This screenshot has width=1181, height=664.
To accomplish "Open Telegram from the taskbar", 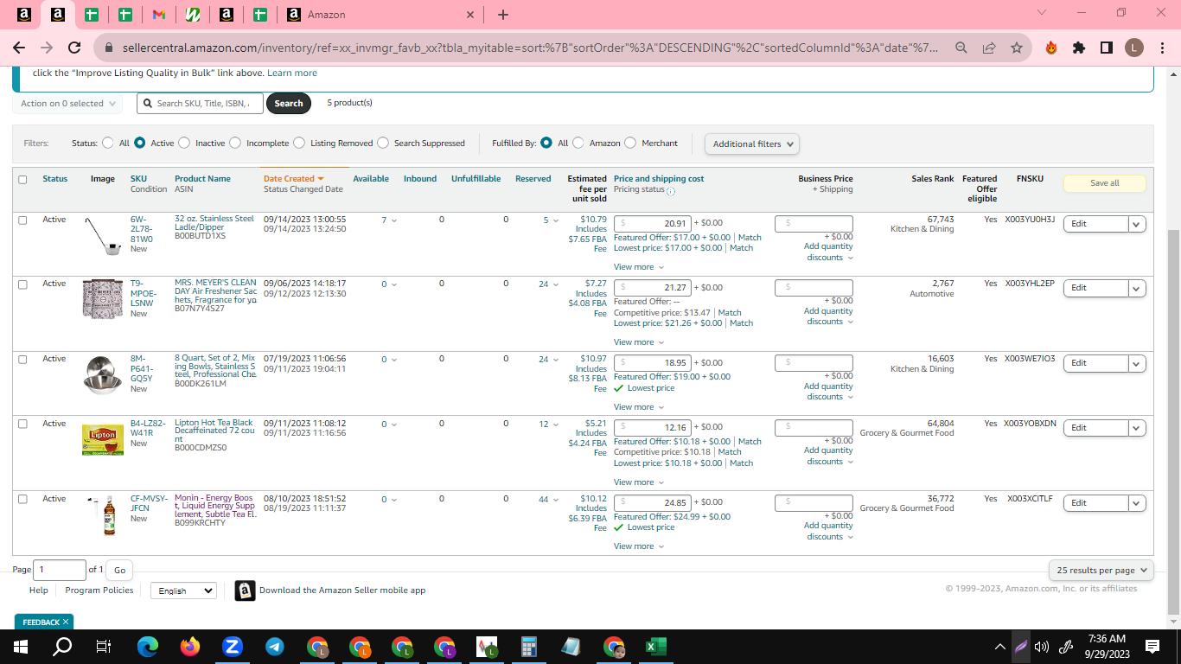I will coord(275,646).
